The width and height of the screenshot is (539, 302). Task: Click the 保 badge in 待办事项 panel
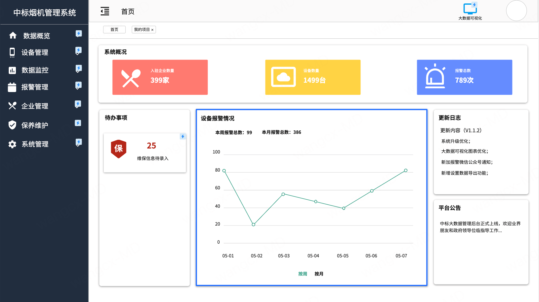[118, 149]
